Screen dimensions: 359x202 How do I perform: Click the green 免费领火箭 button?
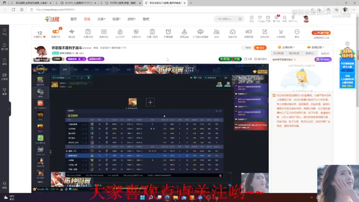tap(230, 59)
